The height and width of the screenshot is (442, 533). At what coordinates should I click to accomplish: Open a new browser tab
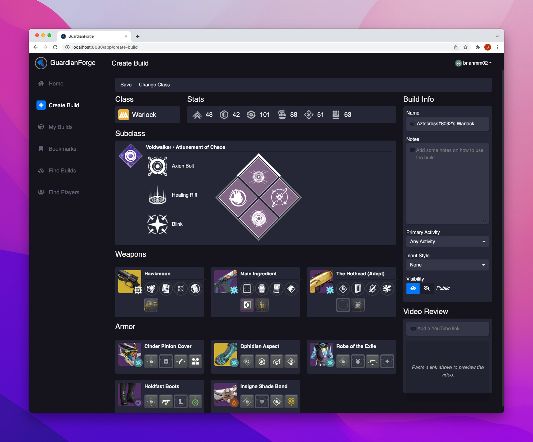[138, 36]
